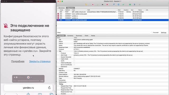The height and width of the screenshot is (95, 169).
Task: Validate the selected request with the green checkmark
Action: tap(123, 4)
